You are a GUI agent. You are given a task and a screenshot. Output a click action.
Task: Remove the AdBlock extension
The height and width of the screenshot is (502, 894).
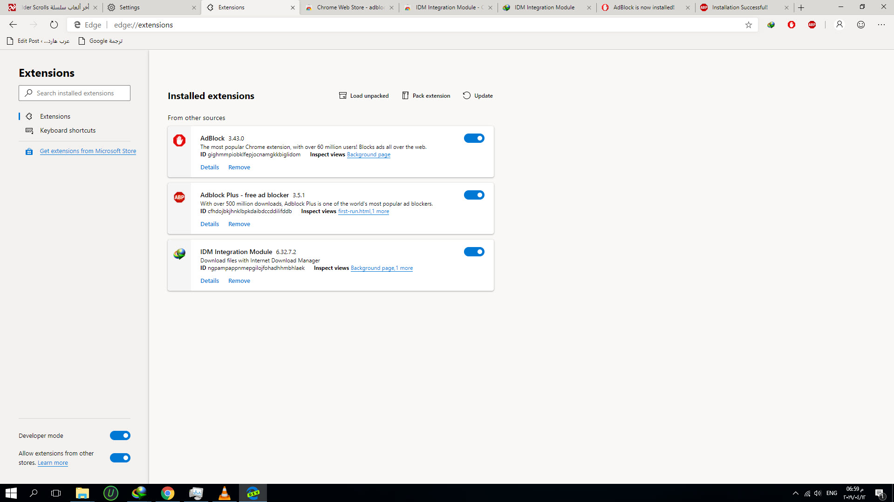(x=239, y=167)
